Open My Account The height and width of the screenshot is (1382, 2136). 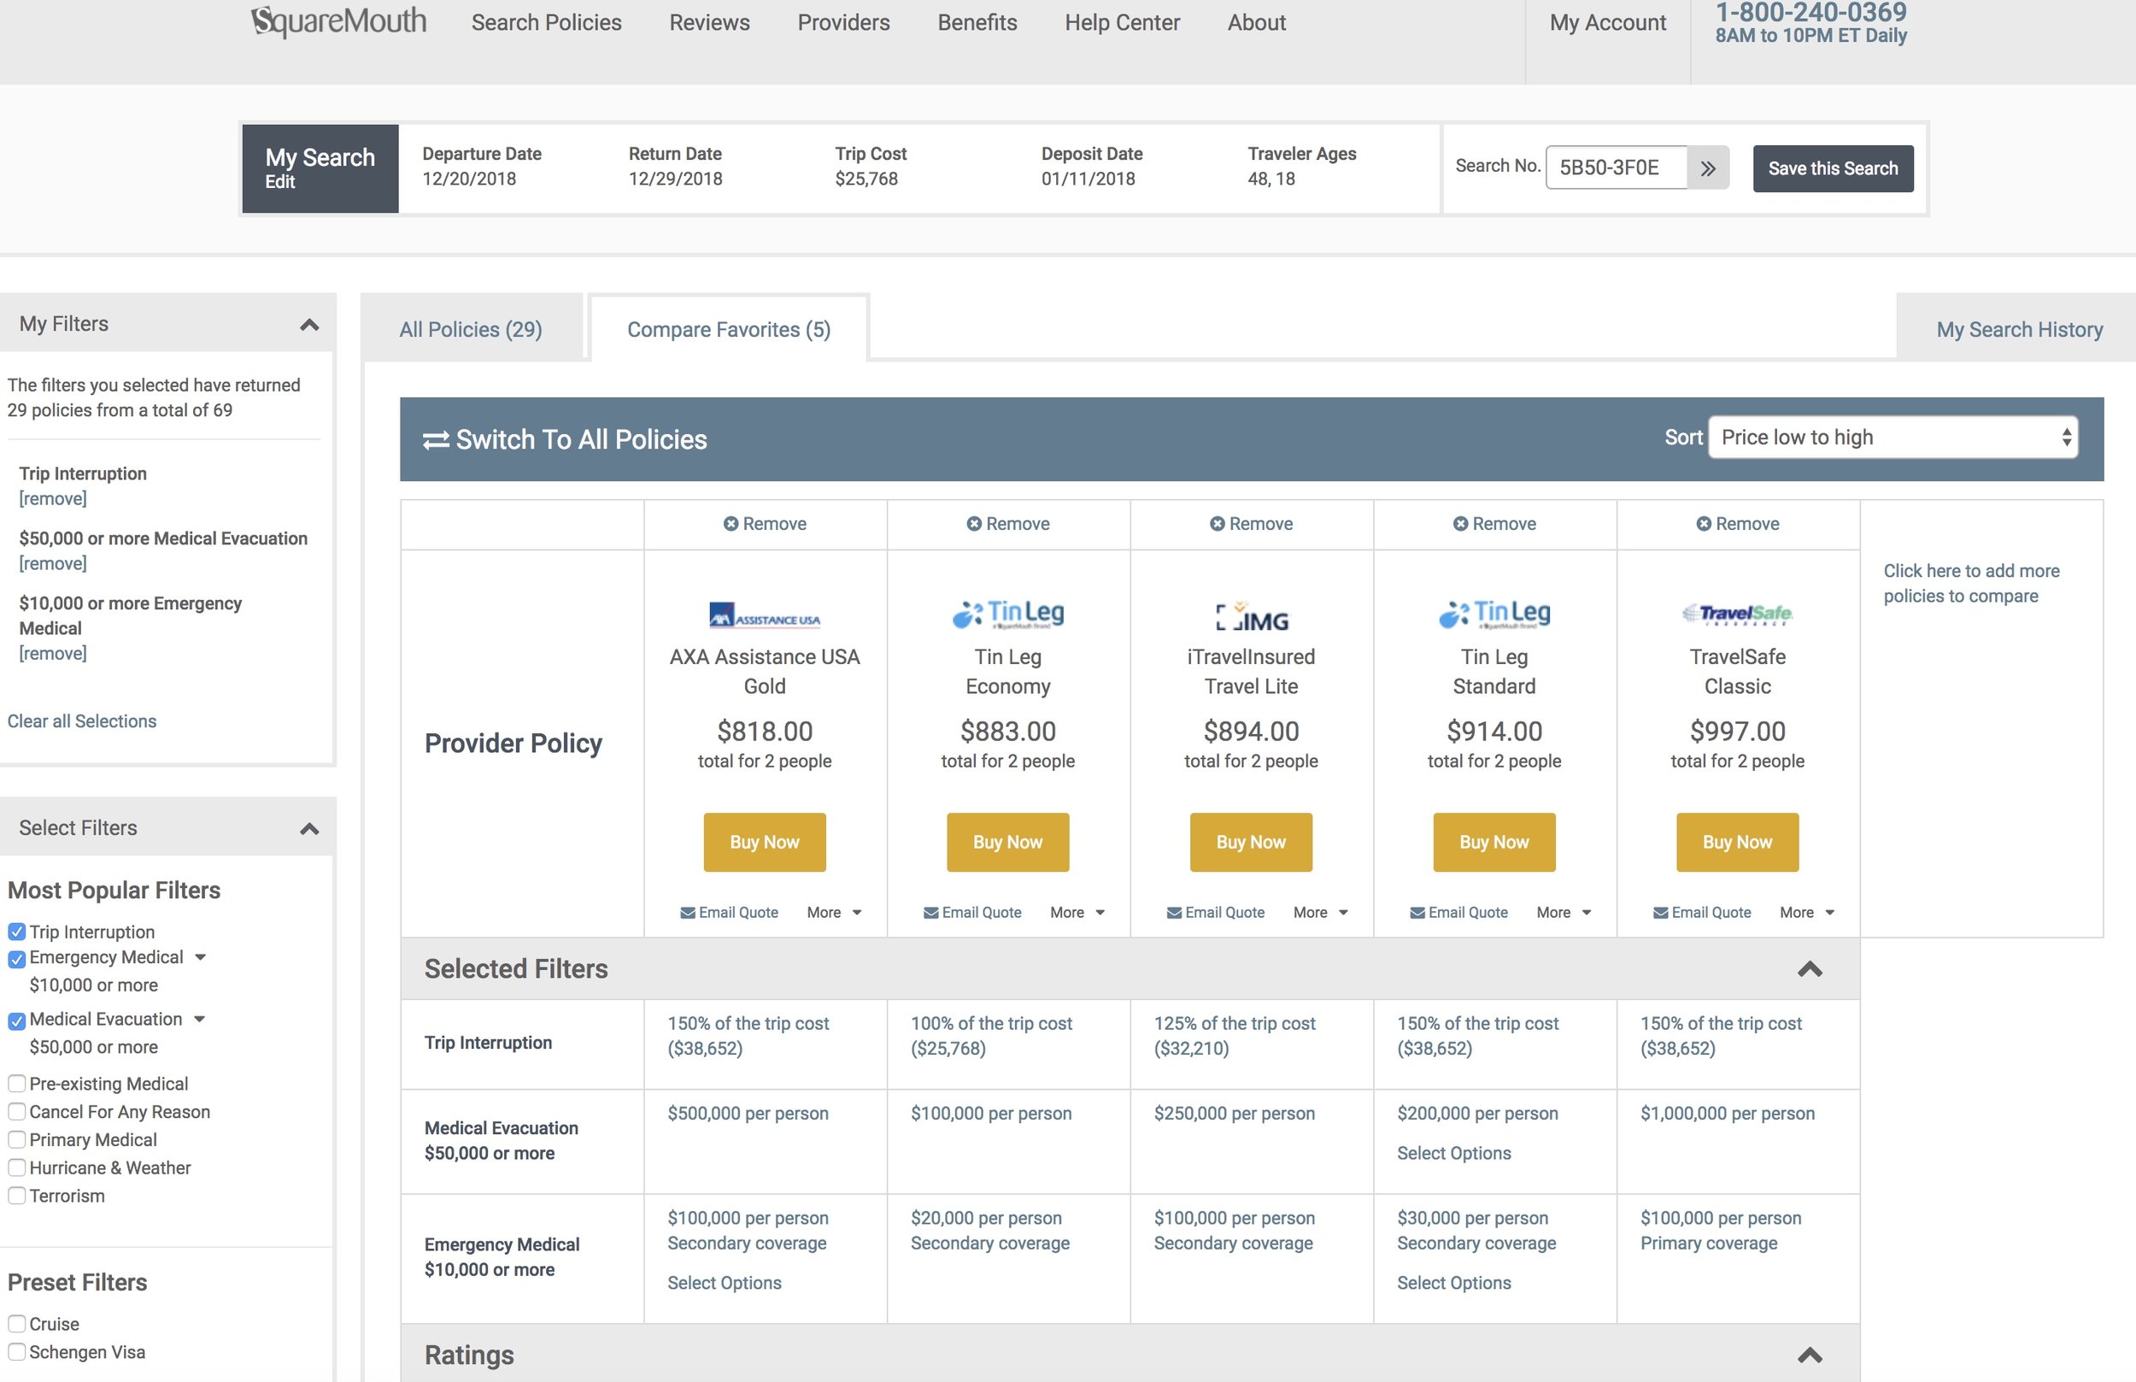tap(1608, 22)
